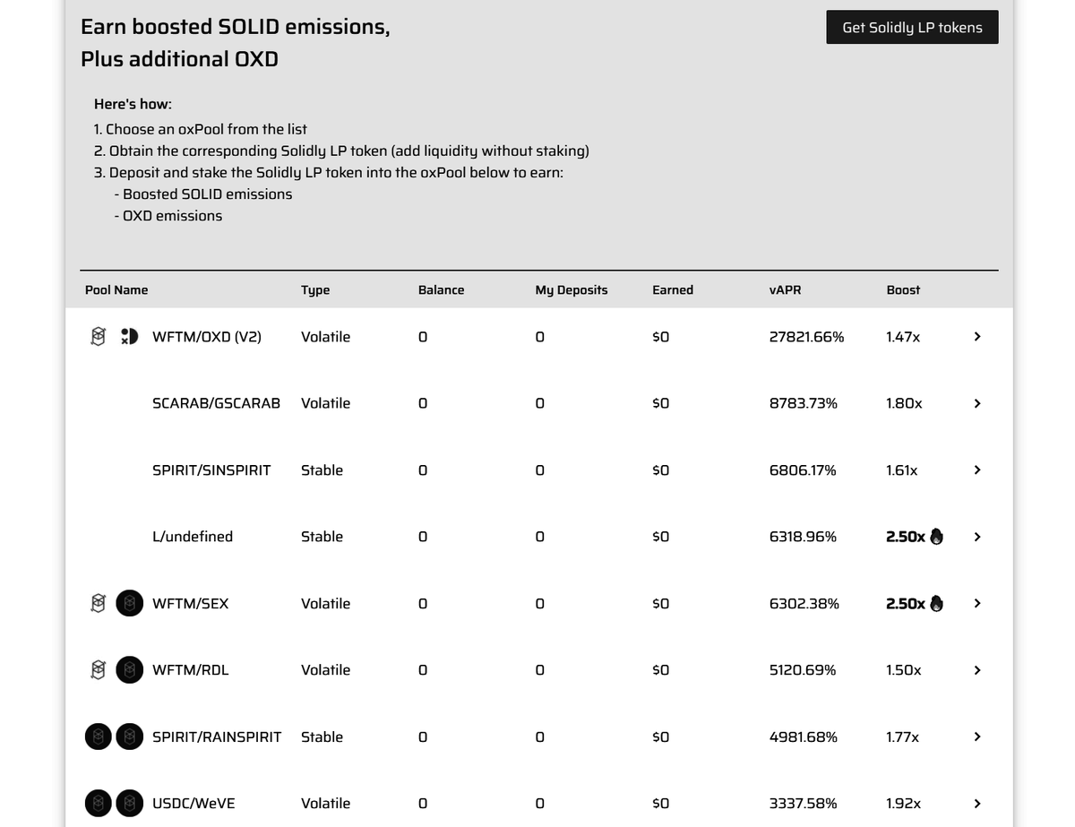The height and width of the screenshot is (827, 1075).
Task: Click the 1.61x boost value
Action: click(x=902, y=469)
